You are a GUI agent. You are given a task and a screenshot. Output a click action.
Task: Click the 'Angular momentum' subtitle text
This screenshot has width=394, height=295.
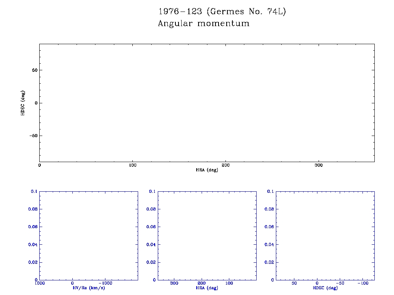point(204,24)
